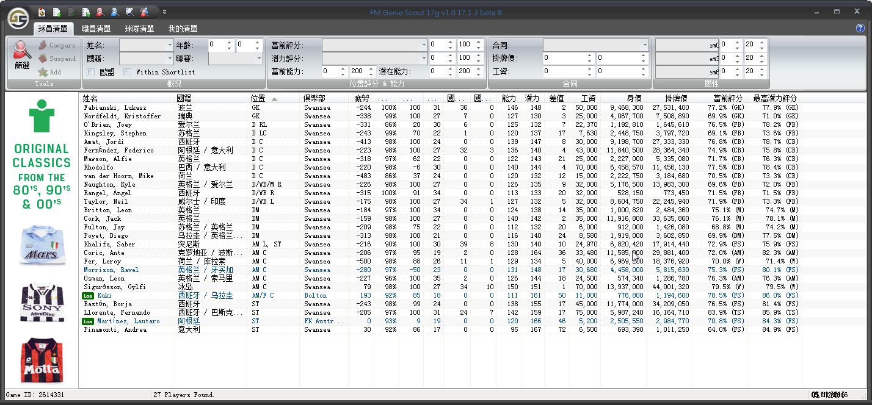This screenshot has height=405, width=872.
Task: Open the 我的清單 tab
Action: [183, 29]
